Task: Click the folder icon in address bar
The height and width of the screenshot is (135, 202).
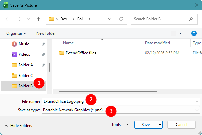Action: point(51,19)
